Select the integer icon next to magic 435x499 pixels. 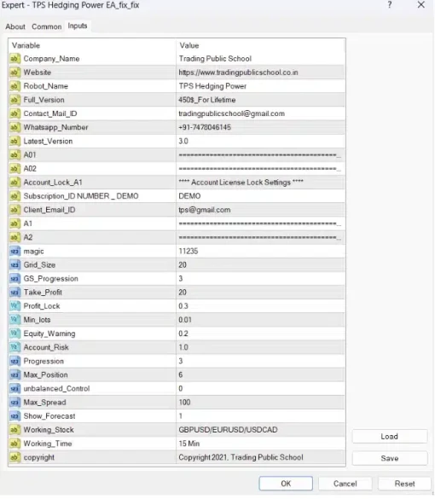pyautogui.click(x=14, y=251)
